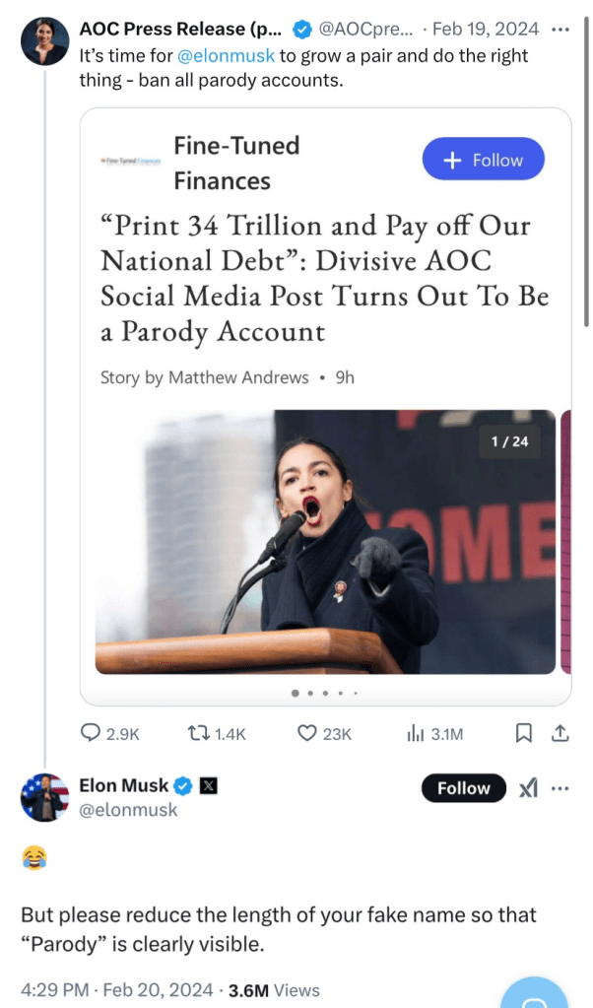The image size is (593, 1008).
Task: Open the reply icon with 2.9K comments
Action: tap(91, 733)
